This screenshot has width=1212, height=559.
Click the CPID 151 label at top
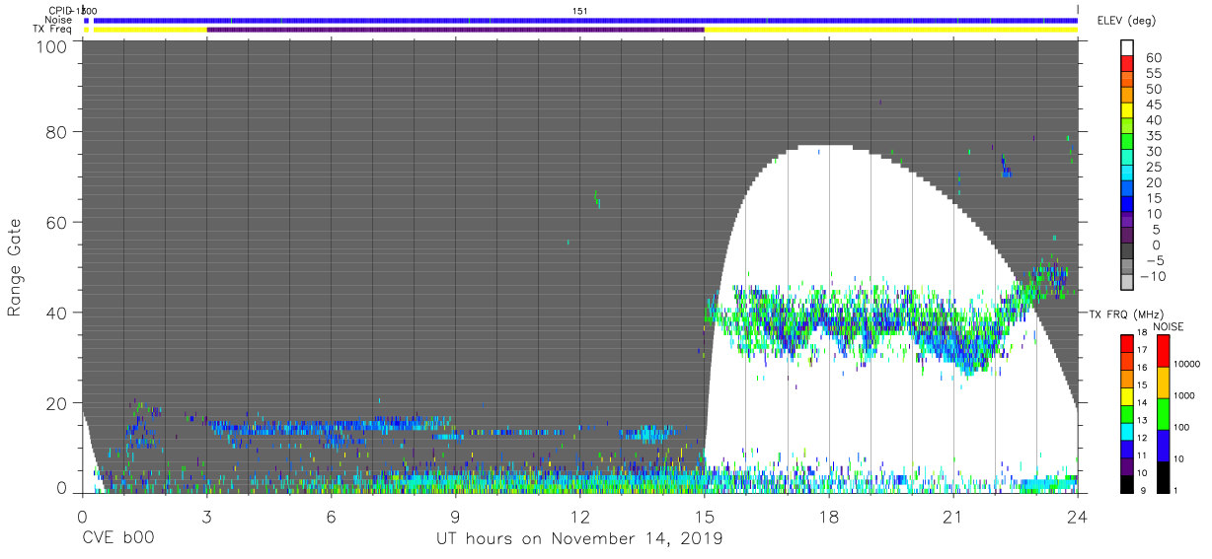click(580, 10)
